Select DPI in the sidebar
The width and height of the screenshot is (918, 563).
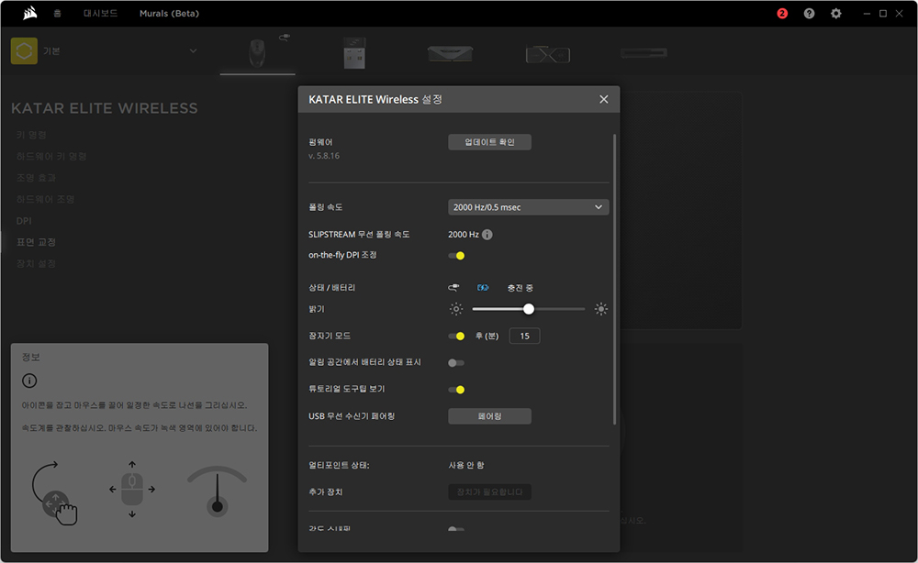[24, 221]
